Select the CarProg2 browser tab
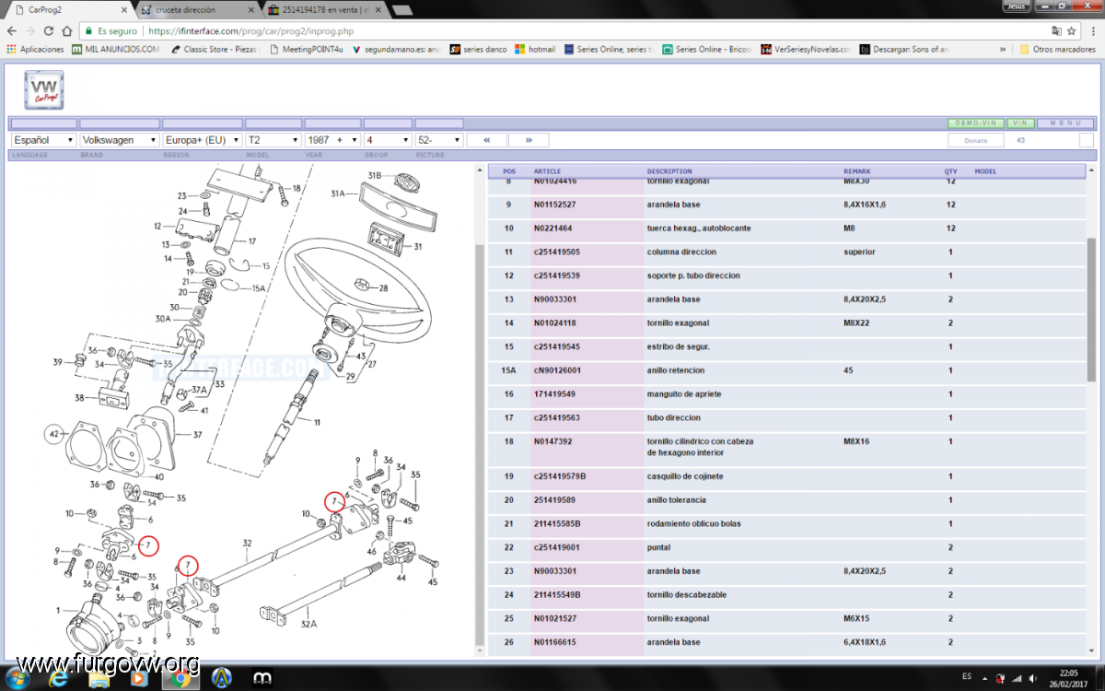1105x691 pixels. tap(69, 8)
